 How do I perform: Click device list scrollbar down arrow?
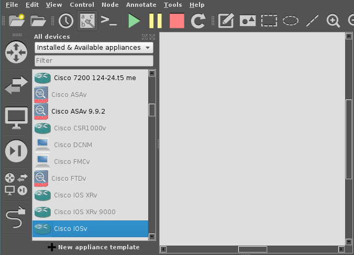152,237
